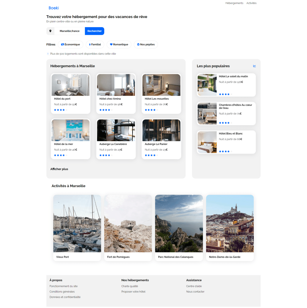Click the info icon before logements disponibles text
The image size is (307, 308).
[48, 54]
